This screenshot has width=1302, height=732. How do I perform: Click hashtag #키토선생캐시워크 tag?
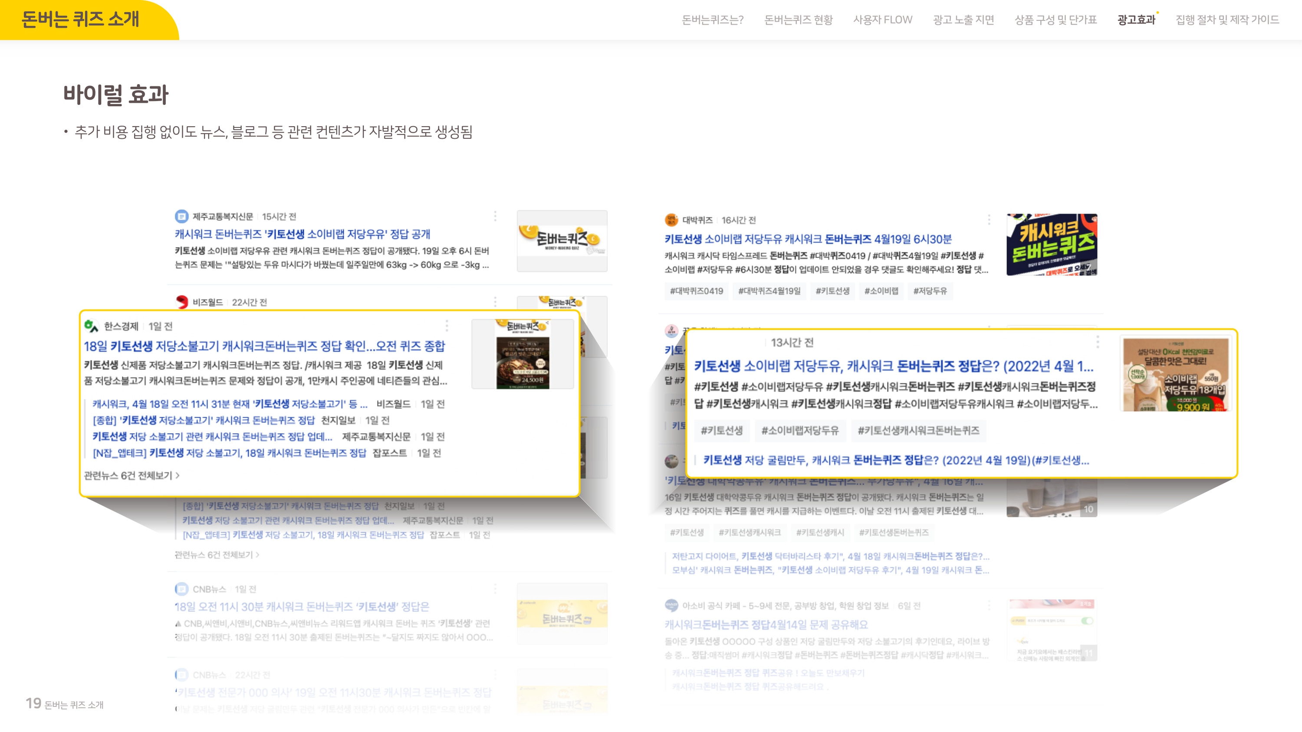750,533
